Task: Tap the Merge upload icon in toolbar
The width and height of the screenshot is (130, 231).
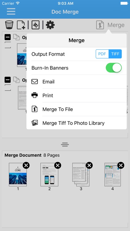Action: coord(100,25)
